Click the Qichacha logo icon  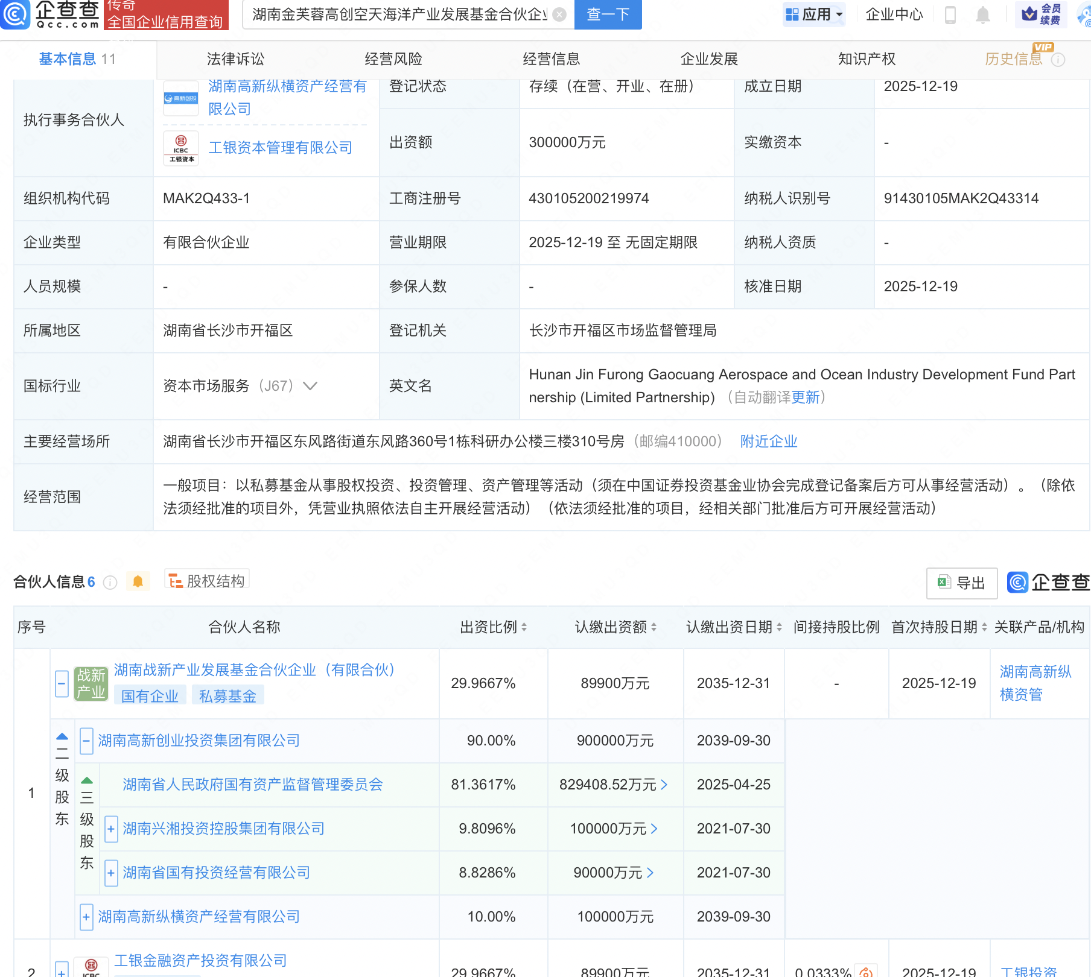pyautogui.click(x=14, y=13)
